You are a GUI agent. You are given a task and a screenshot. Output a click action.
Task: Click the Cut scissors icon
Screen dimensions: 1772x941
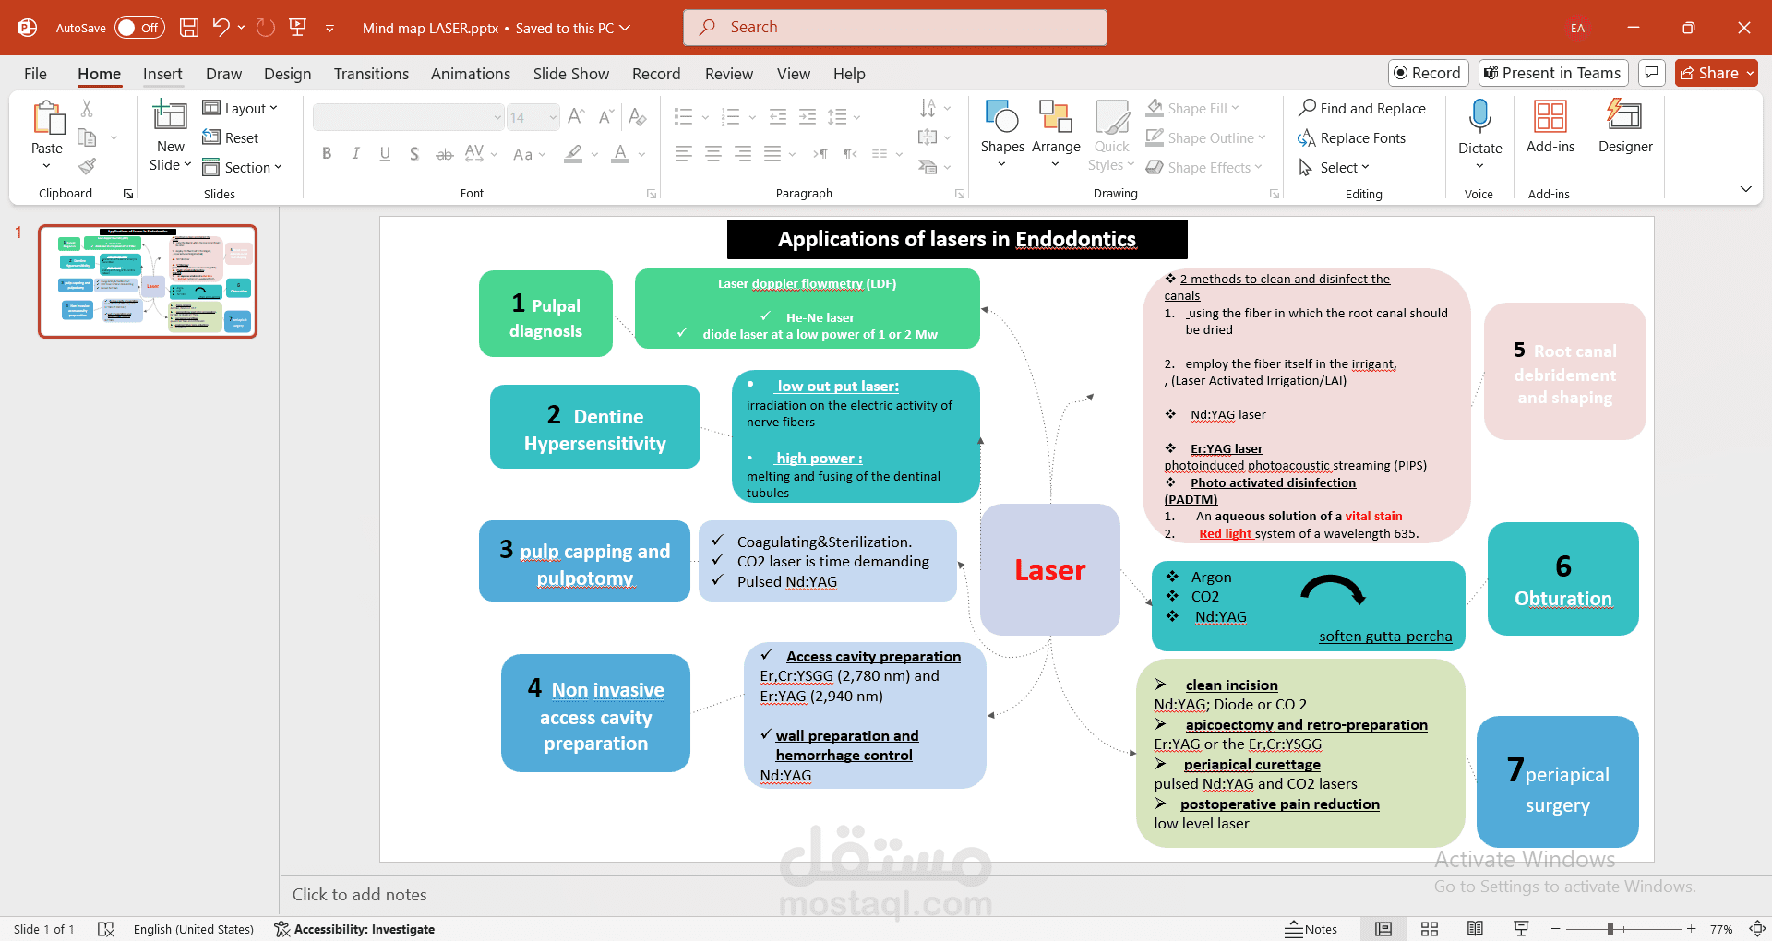click(87, 108)
